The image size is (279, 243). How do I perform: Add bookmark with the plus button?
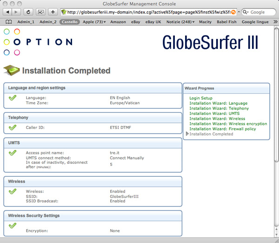[x=53, y=12]
